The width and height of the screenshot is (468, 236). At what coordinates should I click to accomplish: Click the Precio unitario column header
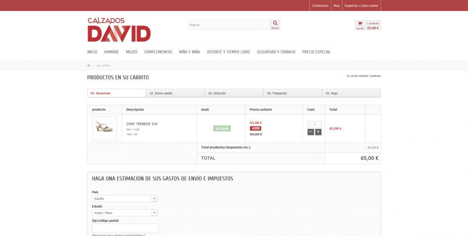(261, 110)
